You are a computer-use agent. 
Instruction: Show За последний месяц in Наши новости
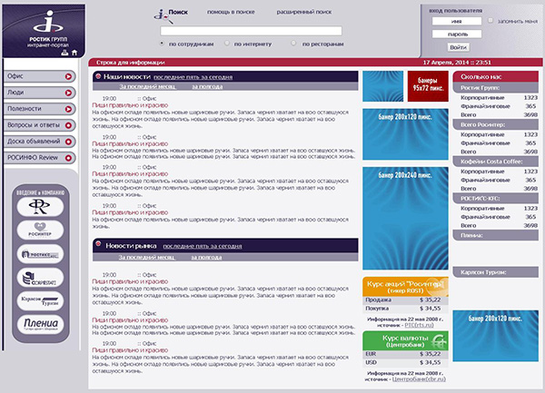click(x=147, y=87)
